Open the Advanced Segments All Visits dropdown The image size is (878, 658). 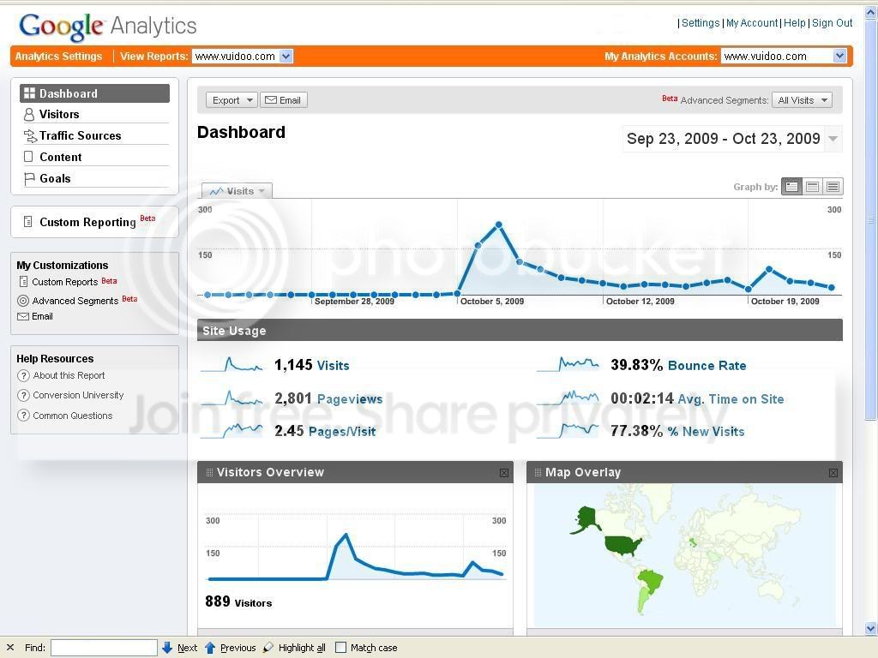(x=802, y=100)
